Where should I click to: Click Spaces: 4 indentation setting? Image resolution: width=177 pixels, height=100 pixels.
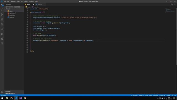pyautogui.click(x=141, y=95)
